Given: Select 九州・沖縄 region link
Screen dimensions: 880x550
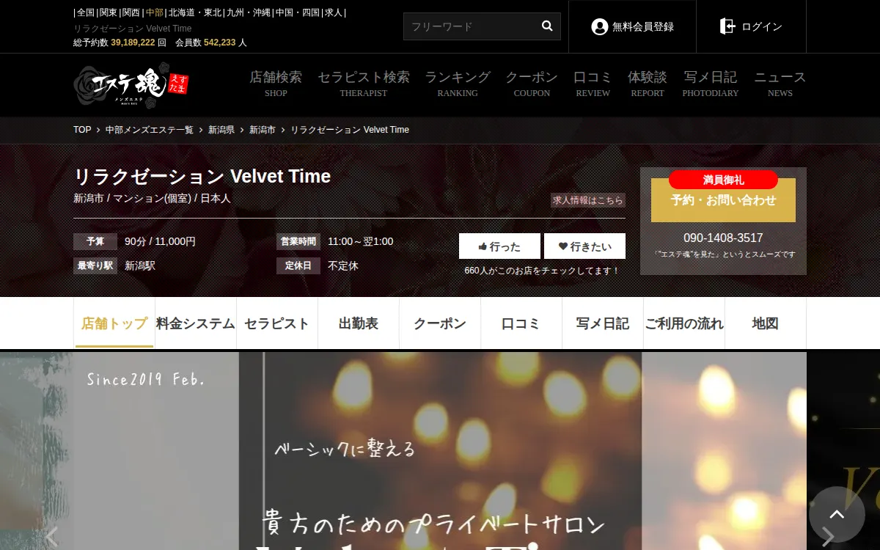Looking at the screenshot, I should coord(248,12).
